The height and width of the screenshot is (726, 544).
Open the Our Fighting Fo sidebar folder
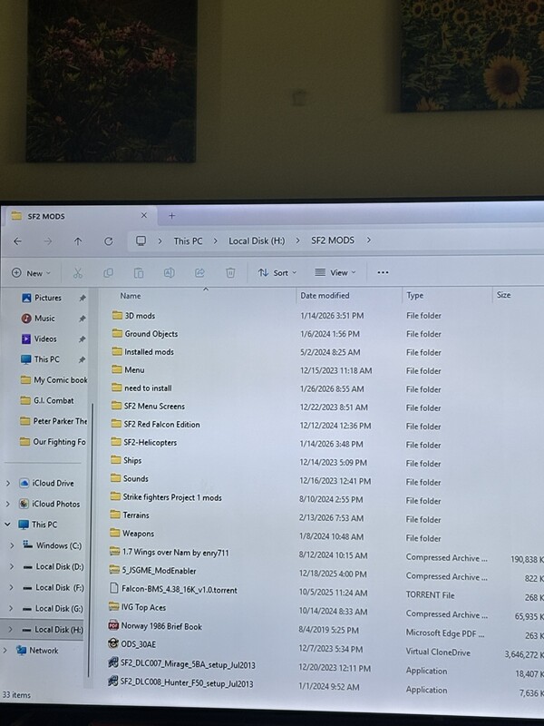click(53, 442)
